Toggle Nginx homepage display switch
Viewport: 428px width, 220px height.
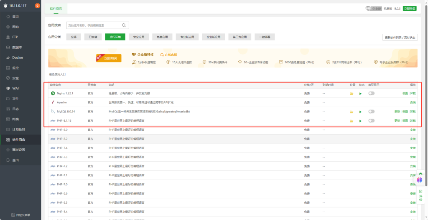[x=371, y=93]
